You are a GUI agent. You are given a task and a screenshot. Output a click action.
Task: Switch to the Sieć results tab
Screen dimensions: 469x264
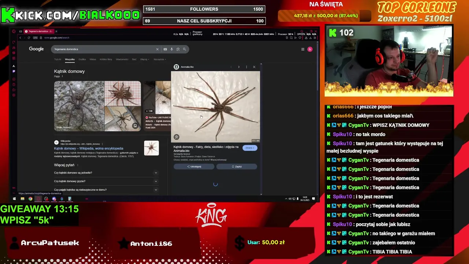point(134,59)
